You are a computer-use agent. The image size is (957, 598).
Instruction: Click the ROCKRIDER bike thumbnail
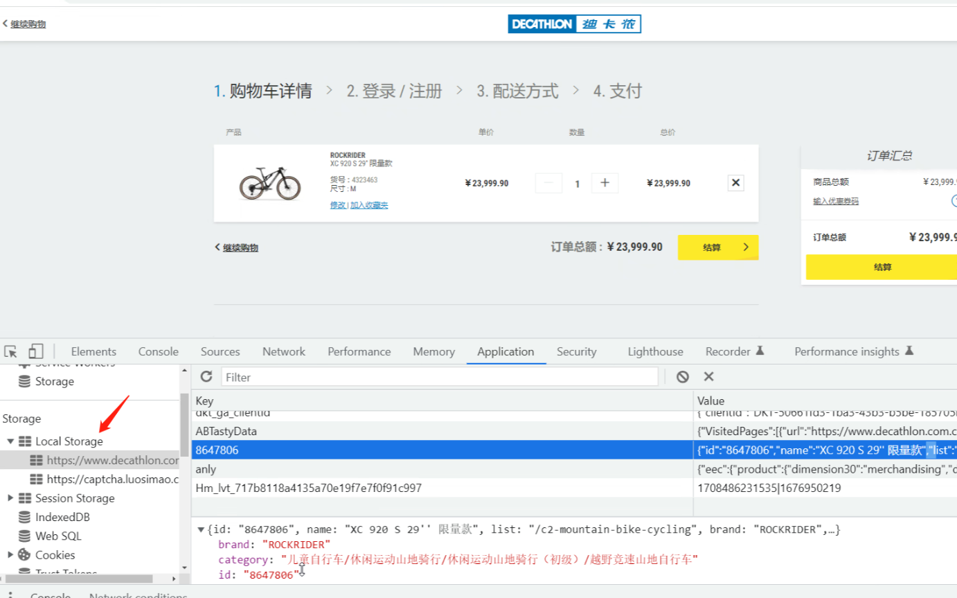tap(270, 184)
